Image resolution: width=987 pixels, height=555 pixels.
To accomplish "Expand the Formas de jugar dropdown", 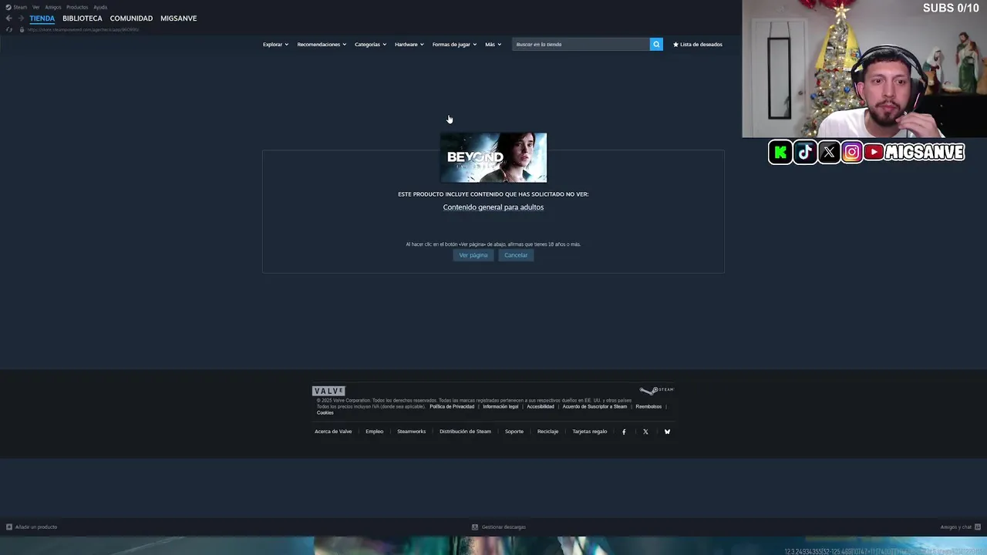I will pos(454,44).
